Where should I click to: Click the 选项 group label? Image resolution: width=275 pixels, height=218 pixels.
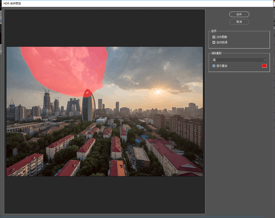coord(214,31)
